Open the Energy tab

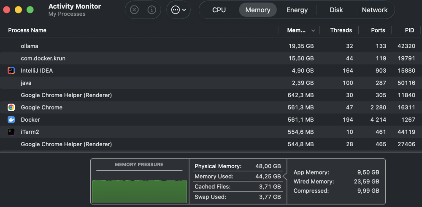(x=297, y=10)
